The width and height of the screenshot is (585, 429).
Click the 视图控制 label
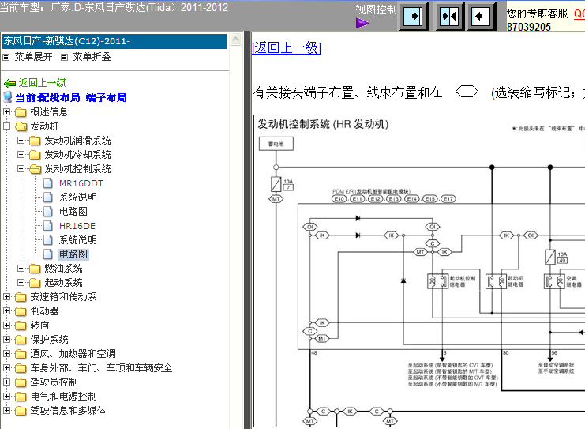[376, 9]
